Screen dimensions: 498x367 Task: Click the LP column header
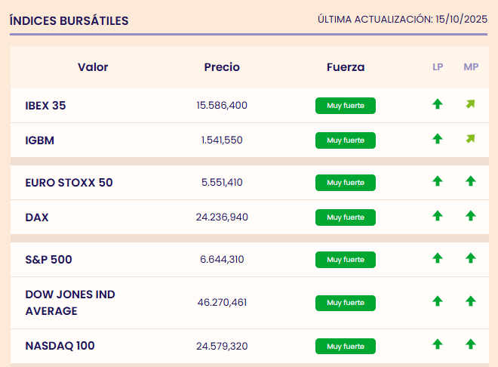click(438, 67)
